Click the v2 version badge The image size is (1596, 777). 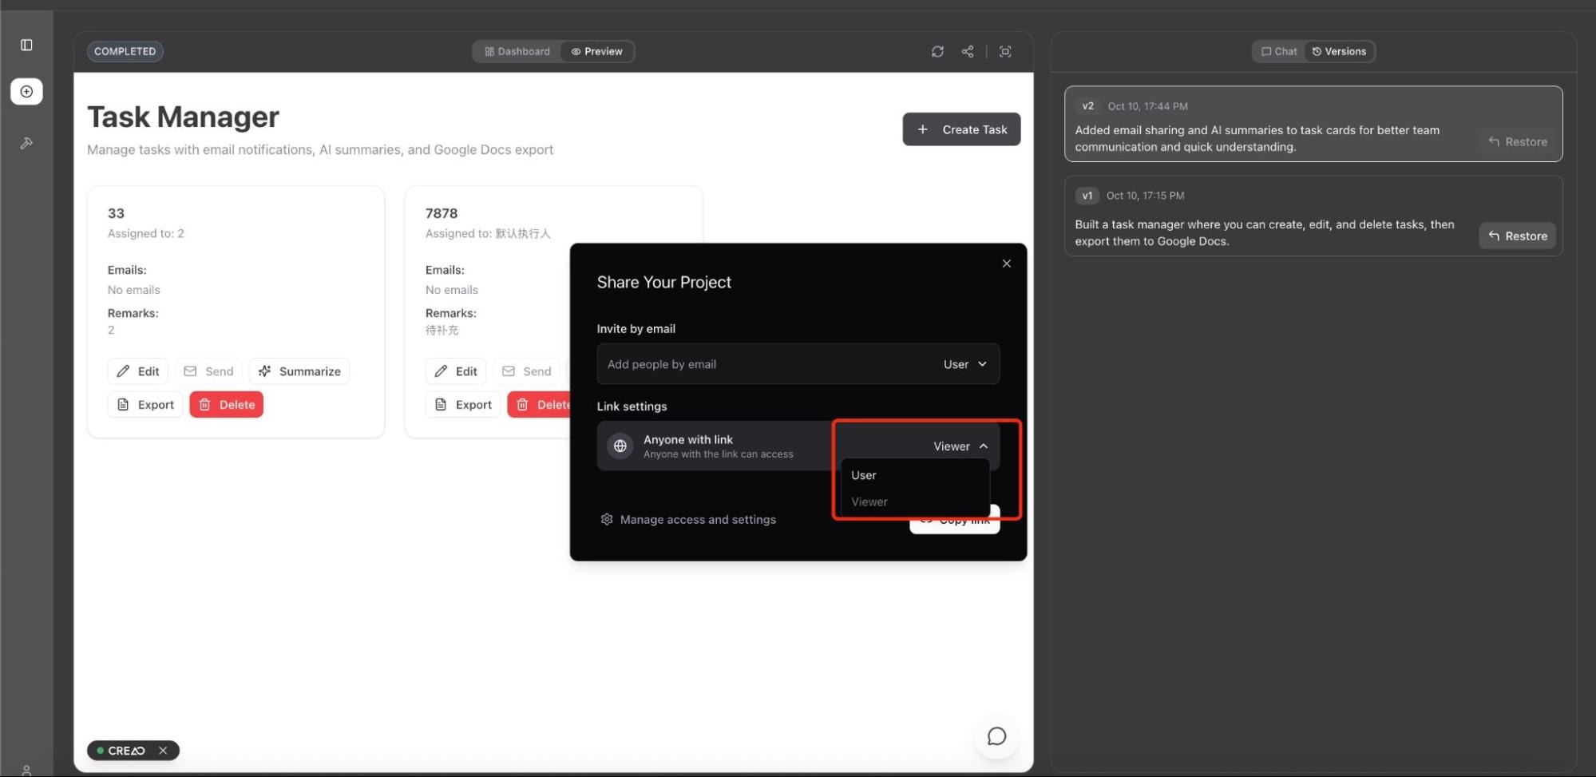1087,106
